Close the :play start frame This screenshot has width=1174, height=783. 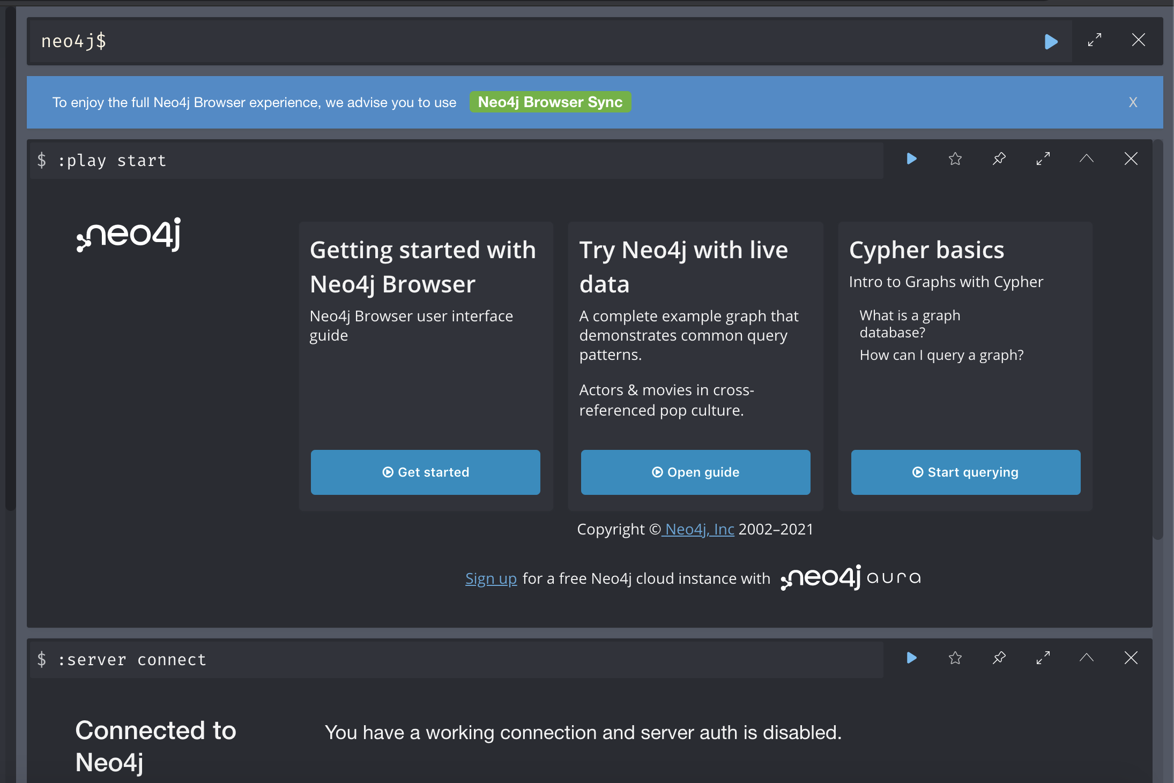(x=1131, y=159)
